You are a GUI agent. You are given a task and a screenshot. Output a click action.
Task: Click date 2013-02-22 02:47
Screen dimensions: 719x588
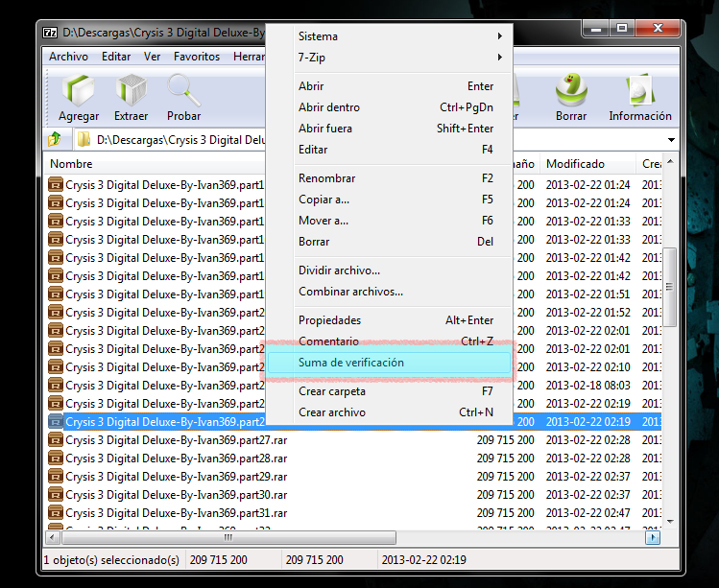coord(587,513)
